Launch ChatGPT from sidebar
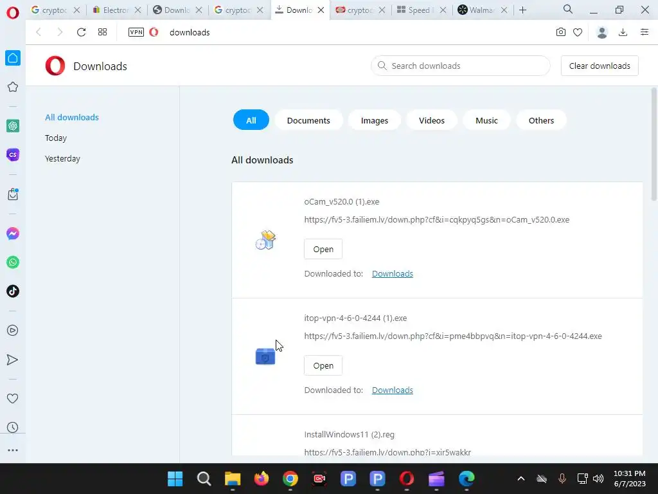Screen dimensions: 658x494 pos(13,125)
